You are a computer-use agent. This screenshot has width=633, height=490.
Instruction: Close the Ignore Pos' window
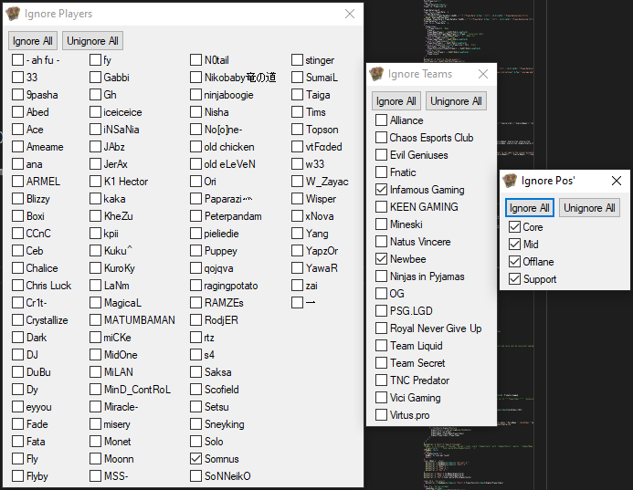tap(617, 181)
